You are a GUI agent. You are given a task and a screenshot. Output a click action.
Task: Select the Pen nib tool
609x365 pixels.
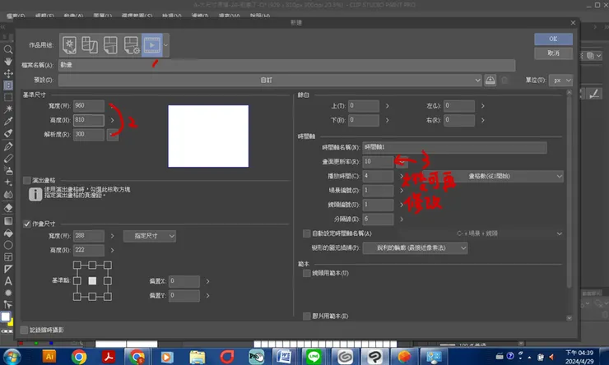[x=7, y=146]
